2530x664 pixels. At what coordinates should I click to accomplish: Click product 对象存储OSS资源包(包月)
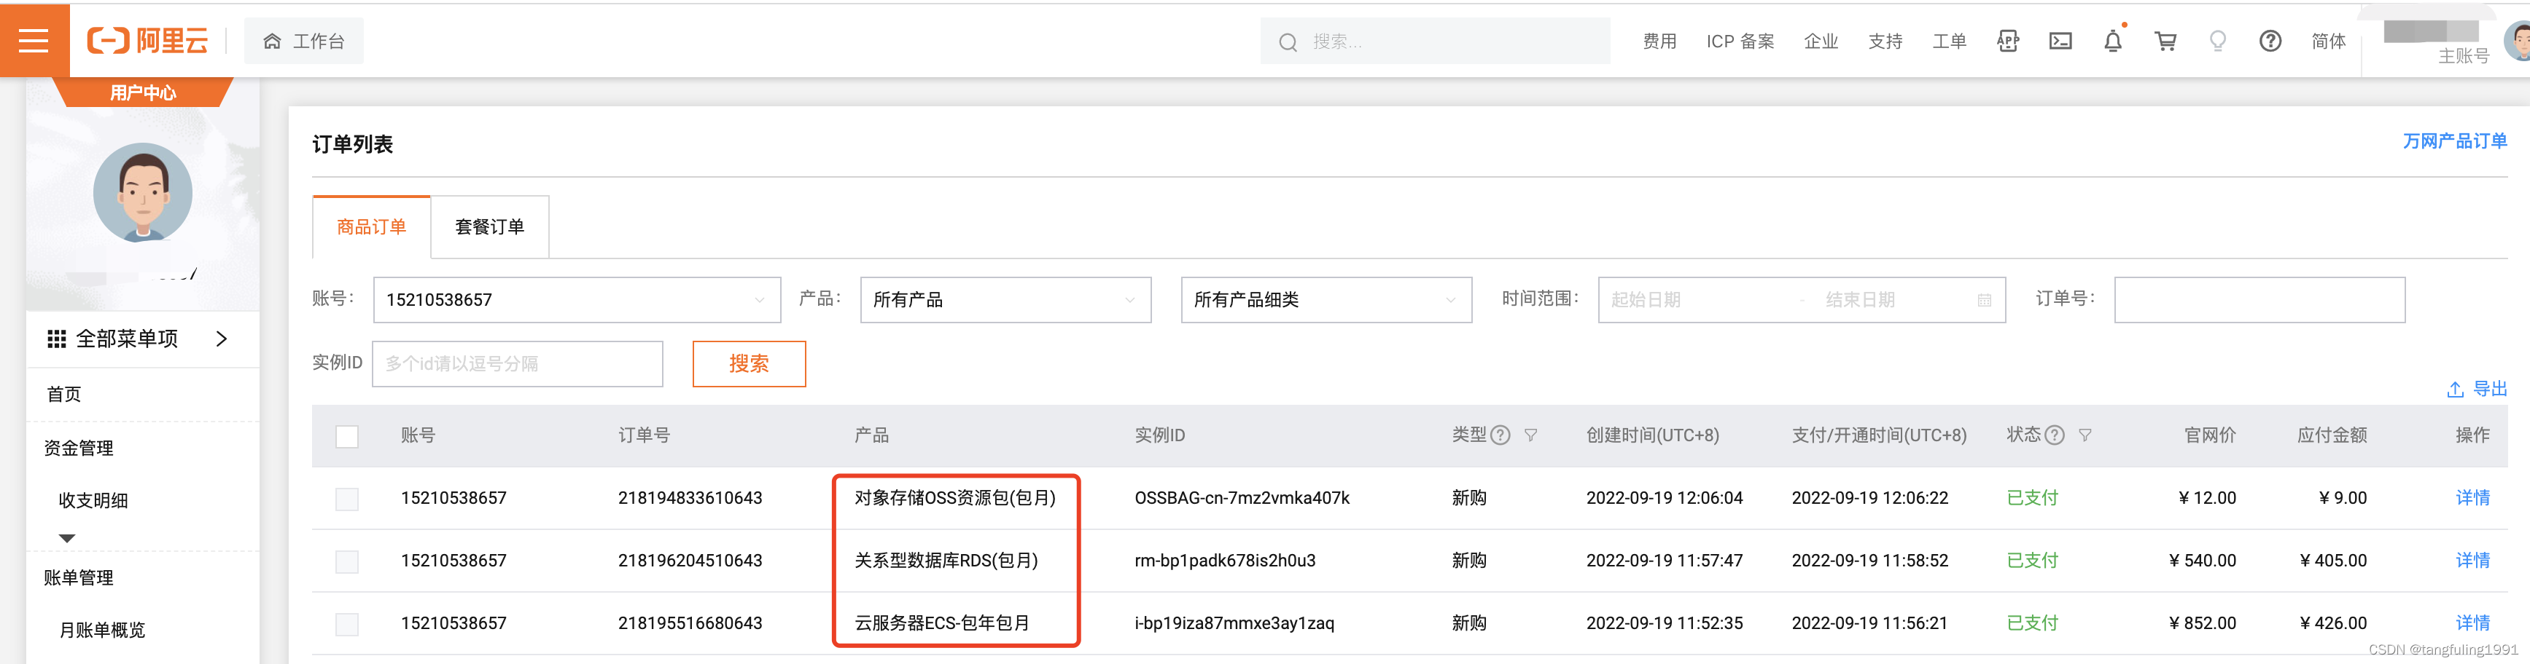954,497
